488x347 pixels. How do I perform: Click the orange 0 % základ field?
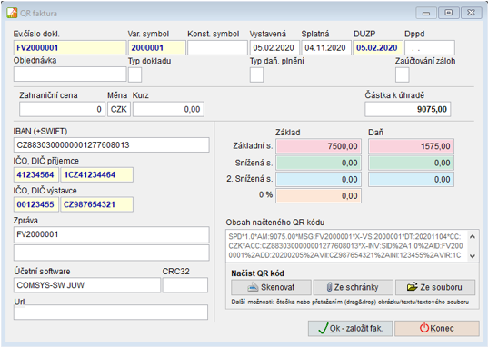pos(318,195)
